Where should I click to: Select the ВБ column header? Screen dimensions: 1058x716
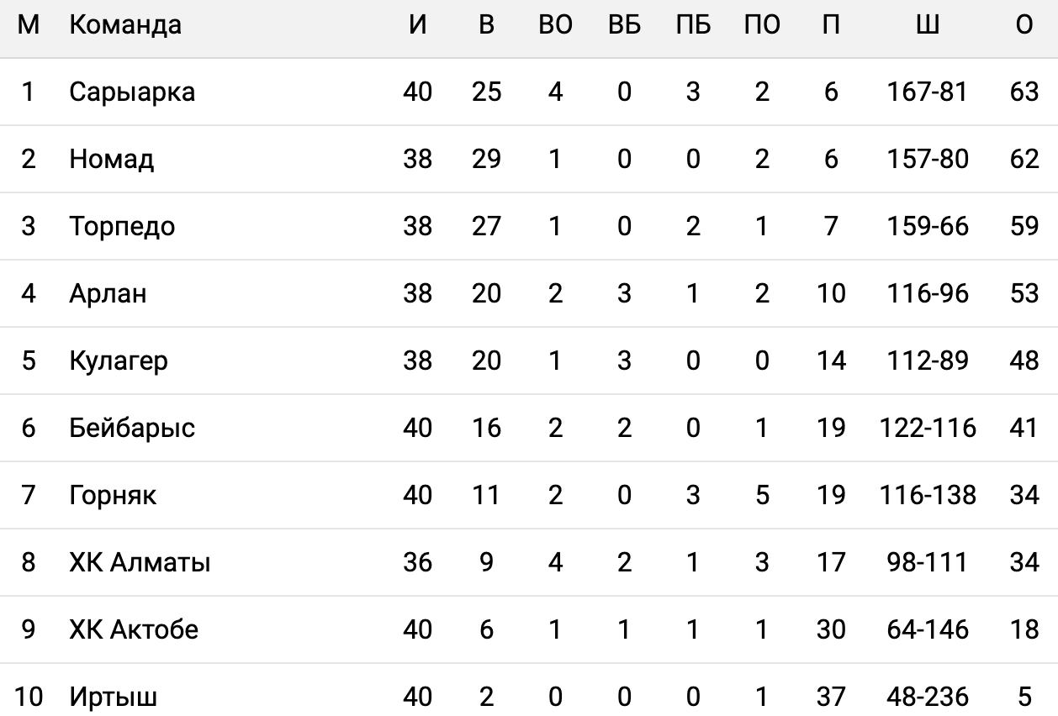[x=624, y=25]
